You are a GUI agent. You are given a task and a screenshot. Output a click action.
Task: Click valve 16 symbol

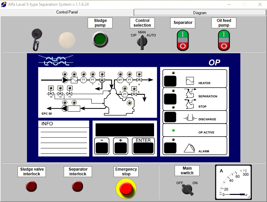click(51, 94)
